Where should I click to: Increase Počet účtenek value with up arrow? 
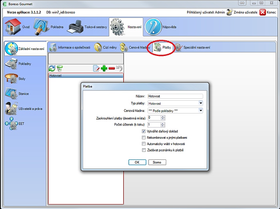[x=163, y=123]
